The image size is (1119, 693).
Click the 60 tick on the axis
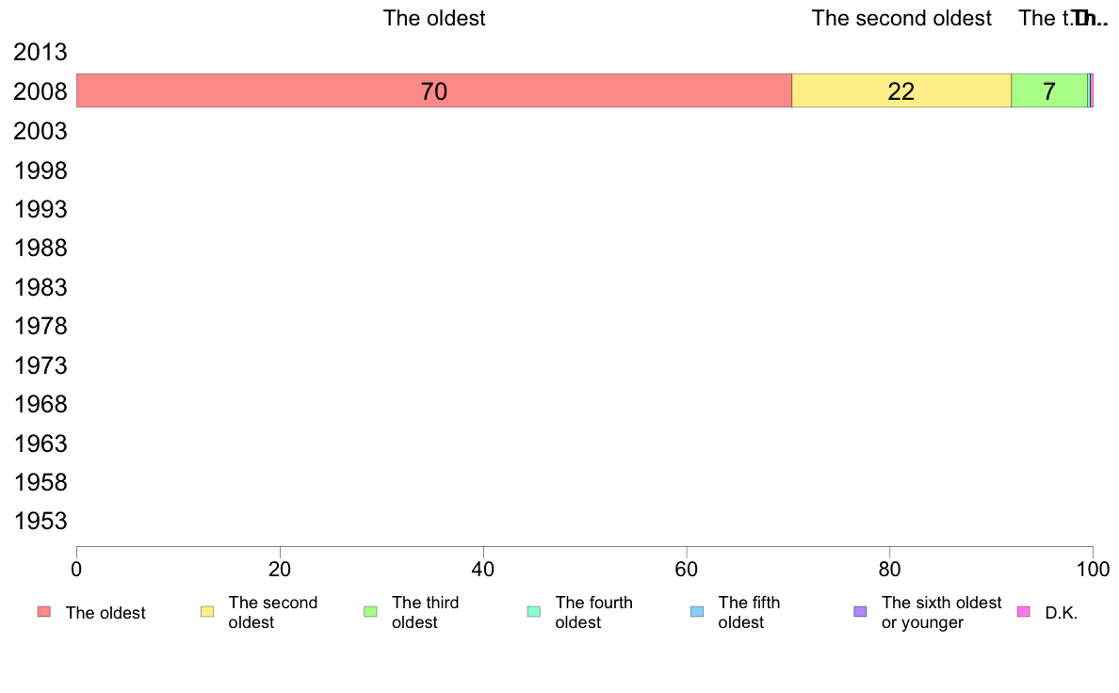coord(687,569)
